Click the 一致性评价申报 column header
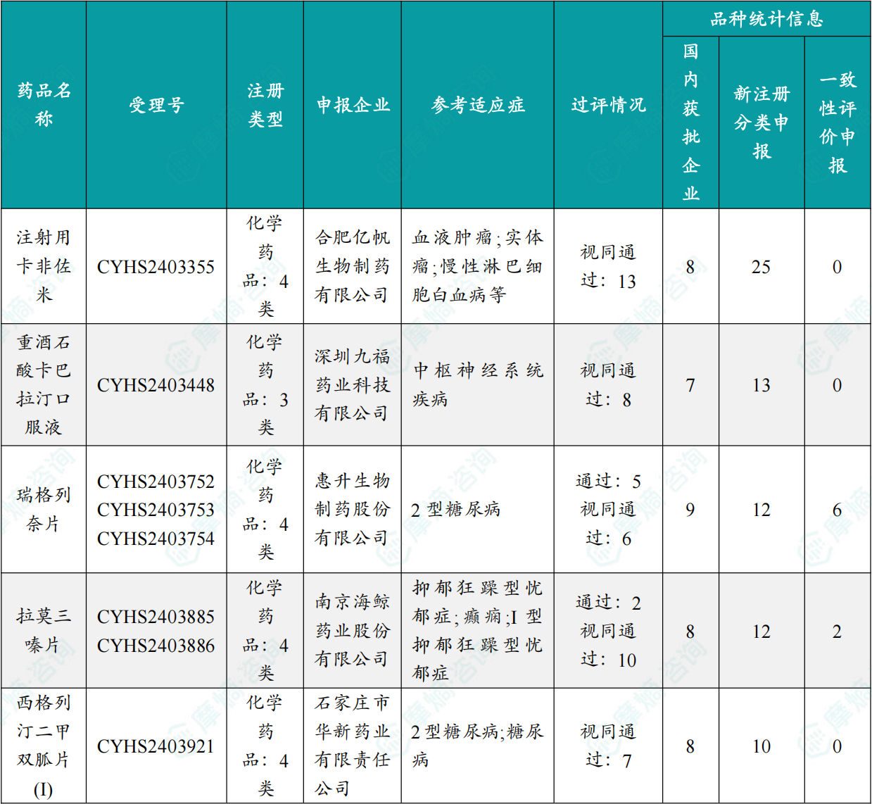This screenshot has height=804, width=872. click(x=838, y=123)
